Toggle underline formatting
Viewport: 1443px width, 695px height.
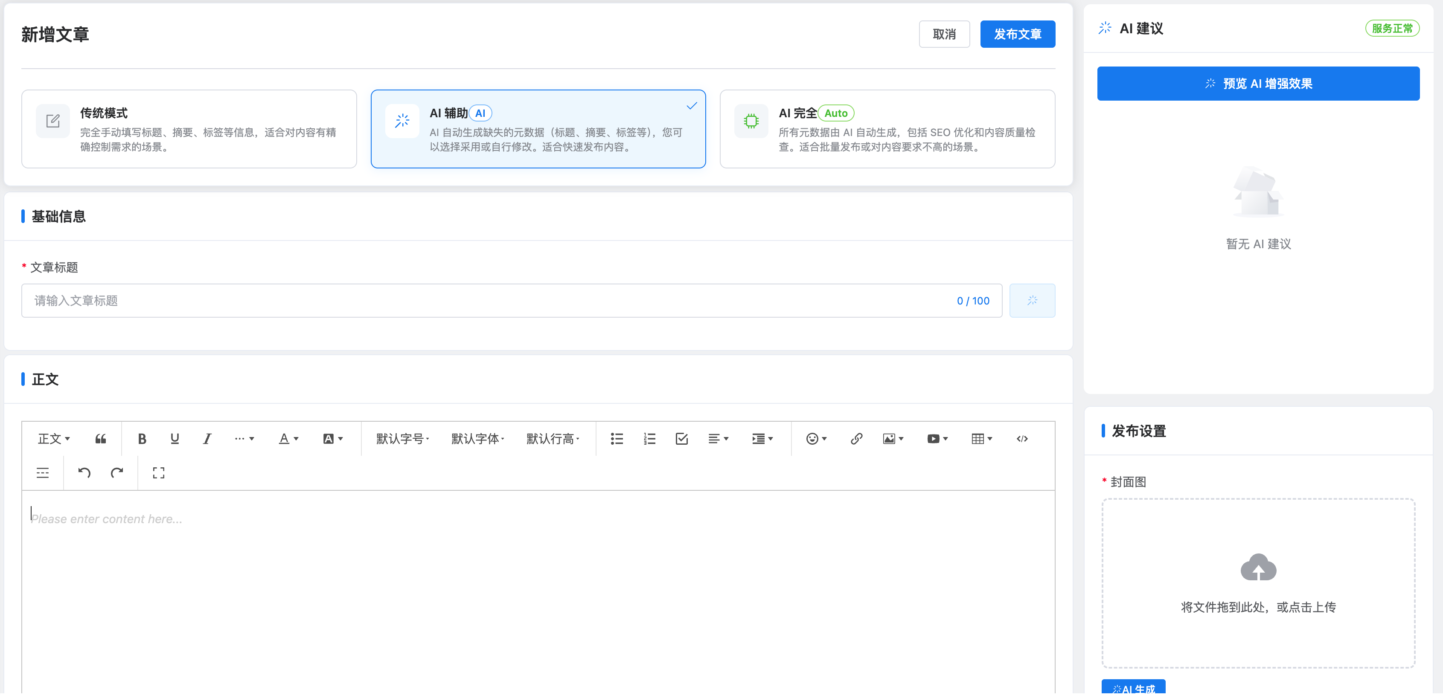[x=174, y=439]
